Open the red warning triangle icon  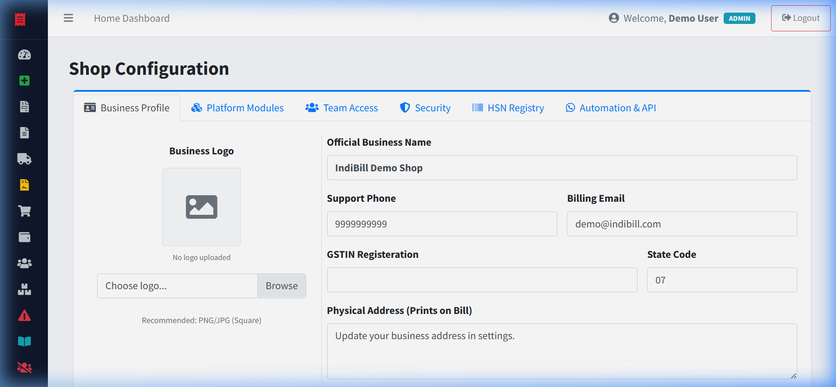24,315
